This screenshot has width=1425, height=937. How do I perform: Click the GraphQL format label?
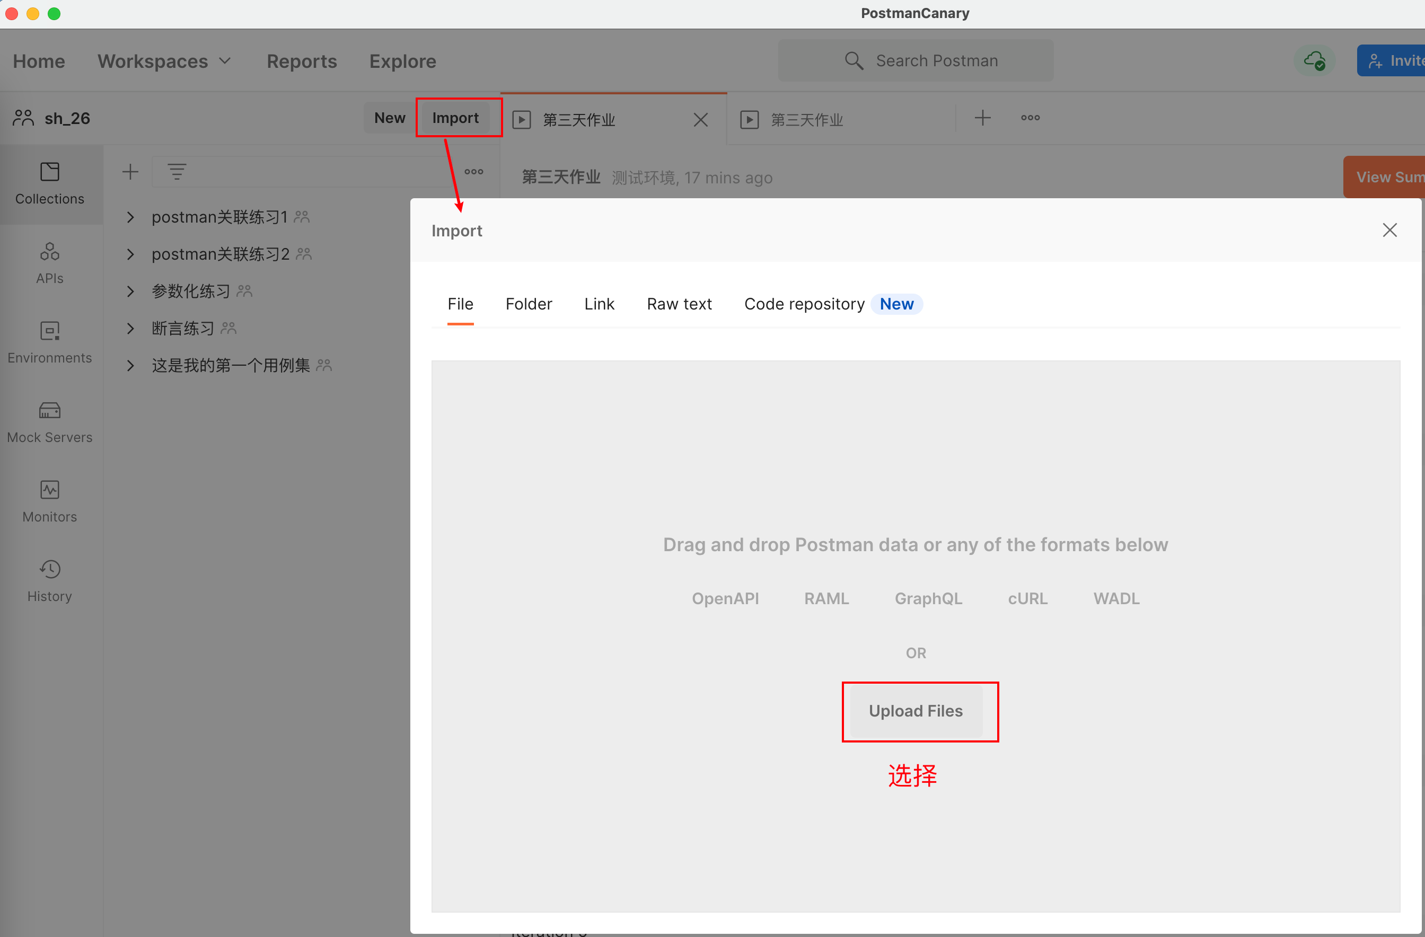click(x=928, y=598)
